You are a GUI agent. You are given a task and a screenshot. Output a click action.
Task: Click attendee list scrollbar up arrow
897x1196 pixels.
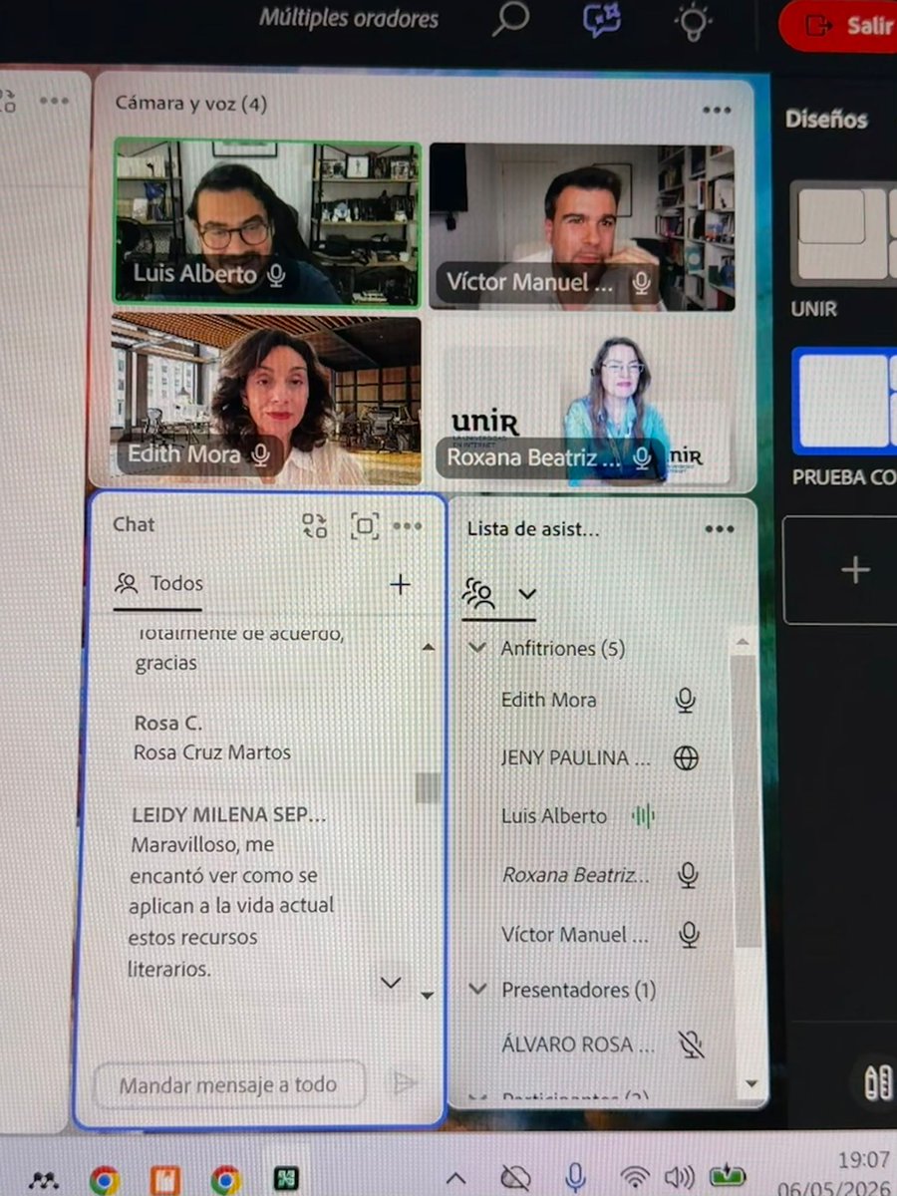point(743,642)
